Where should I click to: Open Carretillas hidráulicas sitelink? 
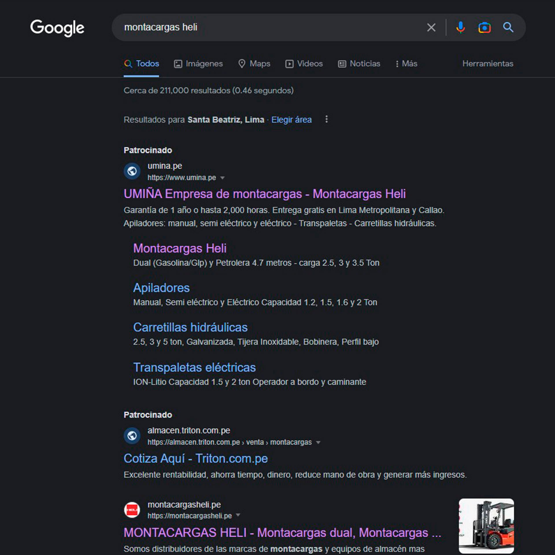[x=190, y=327]
